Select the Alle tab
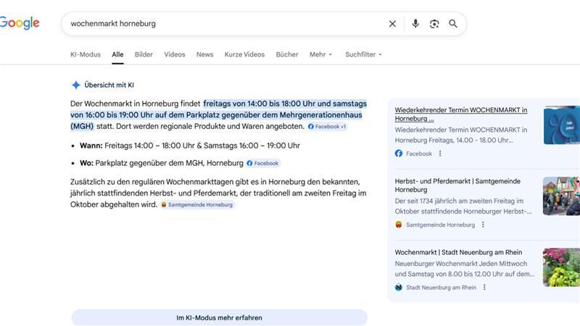 pyautogui.click(x=117, y=54)
